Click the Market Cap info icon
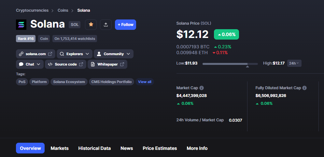Viewport: 324px width, 157px height. 202,88
